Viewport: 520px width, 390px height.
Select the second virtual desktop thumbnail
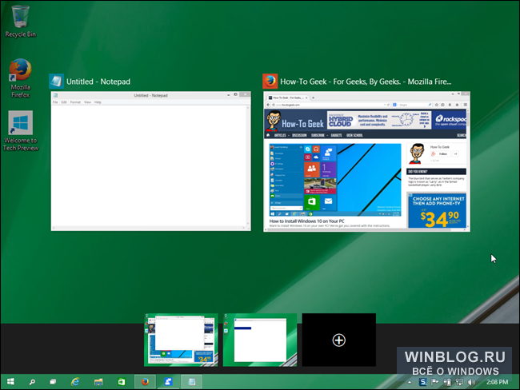pyautogui.click(x=260, y=340)
